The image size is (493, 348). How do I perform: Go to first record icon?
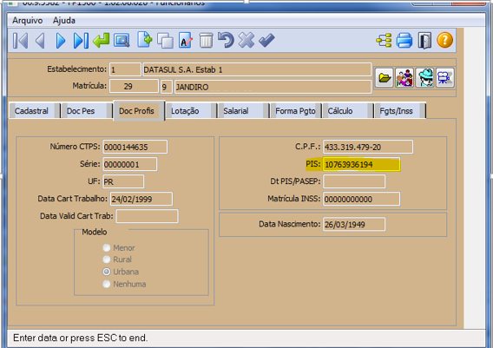[20, 41]
